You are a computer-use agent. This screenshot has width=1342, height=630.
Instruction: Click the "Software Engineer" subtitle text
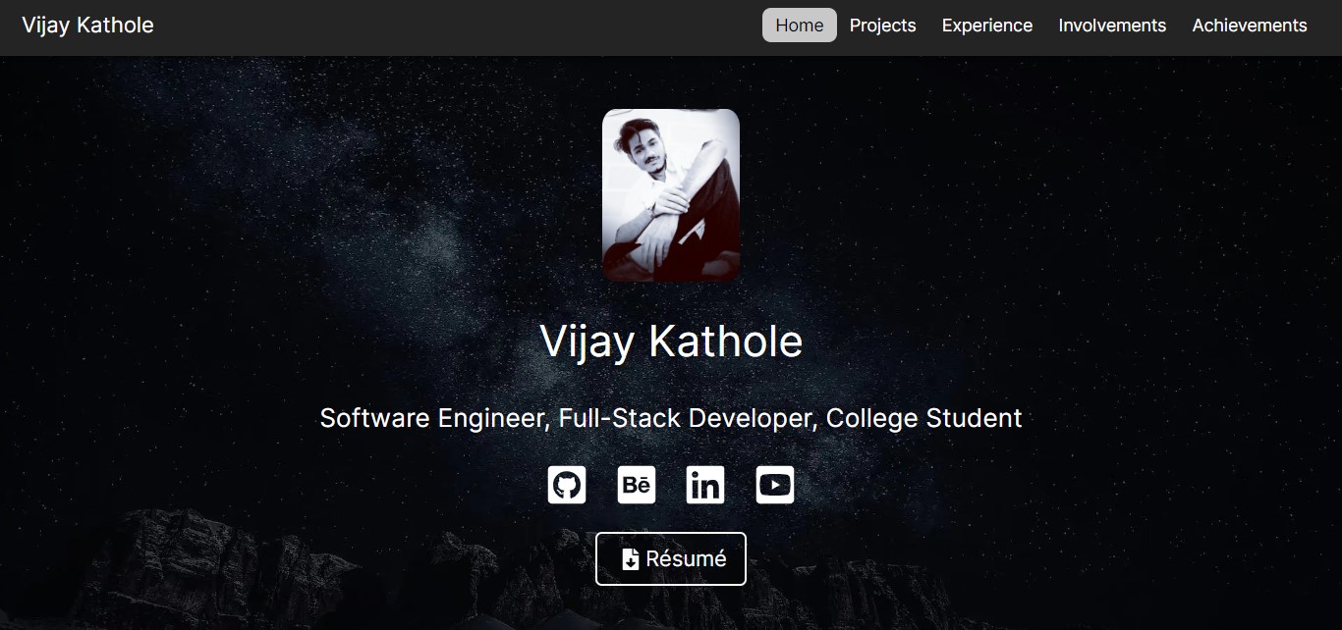[432, 418]
